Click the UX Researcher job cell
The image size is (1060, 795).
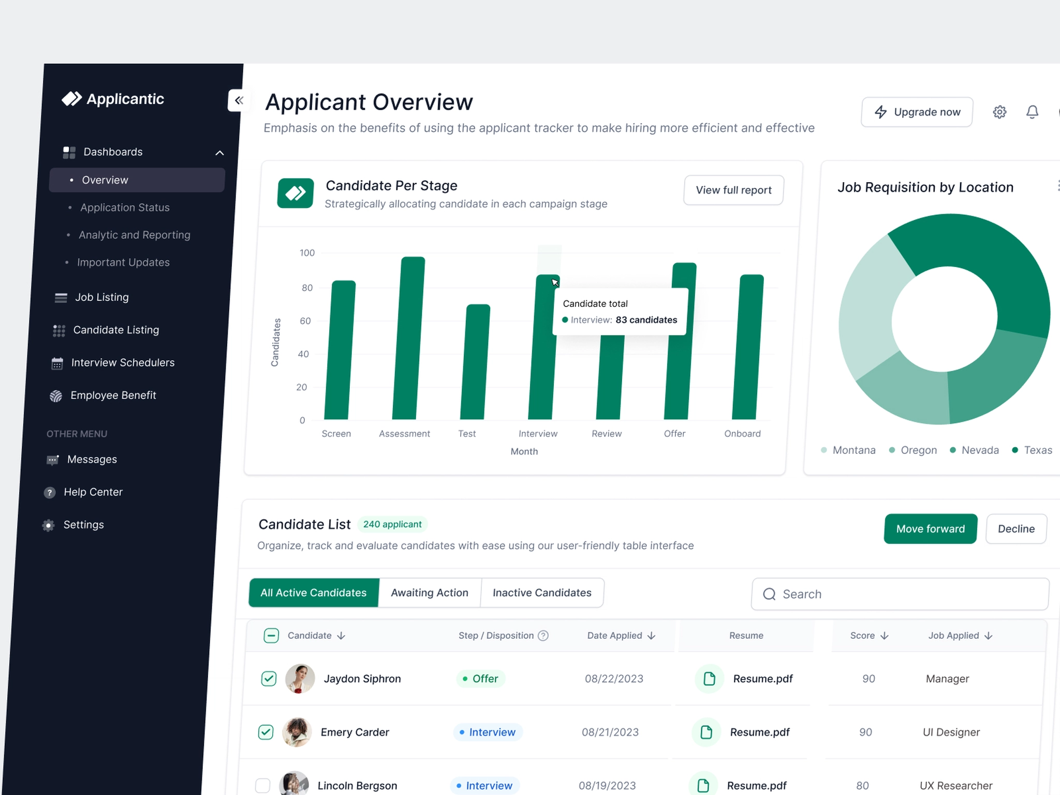tap(956, 786)
